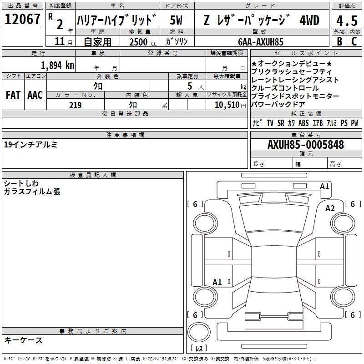Image resolution: width=364 pixels, height=364 pixels.
Task: Select the A2 damage mark on diagram
Action: tap(330, 208)
